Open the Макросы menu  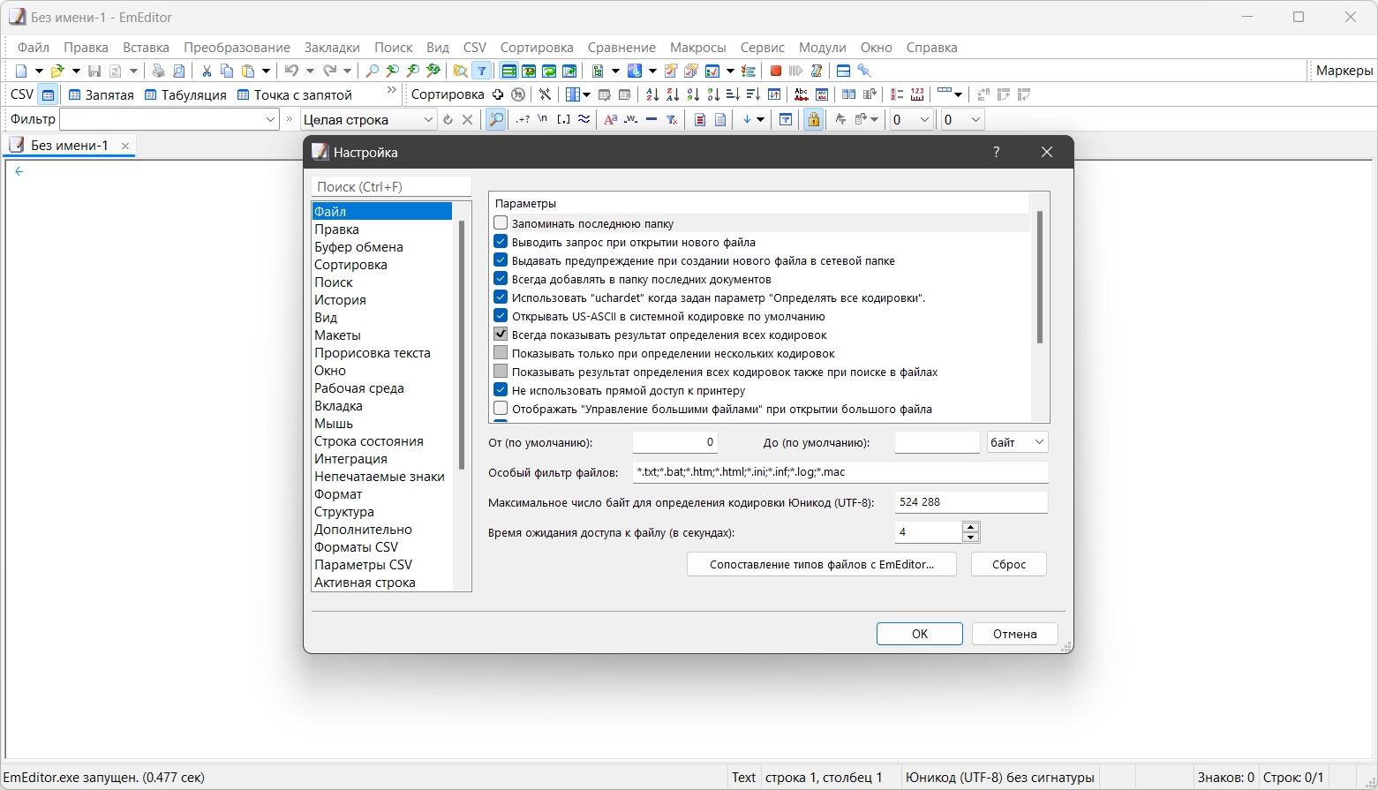click(x=697, y=48)
